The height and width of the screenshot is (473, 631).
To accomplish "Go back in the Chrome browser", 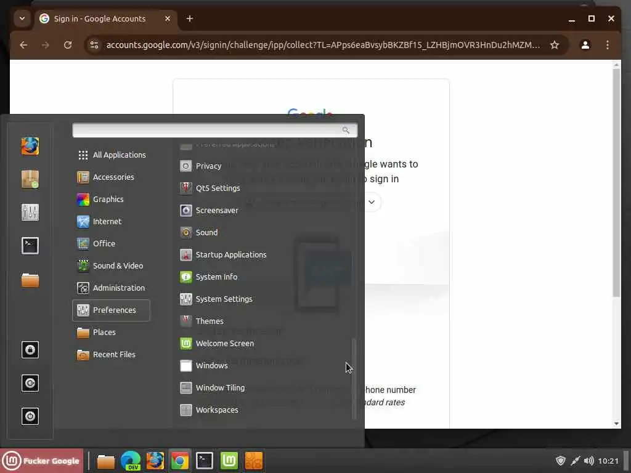I will [x=24, y=45].
